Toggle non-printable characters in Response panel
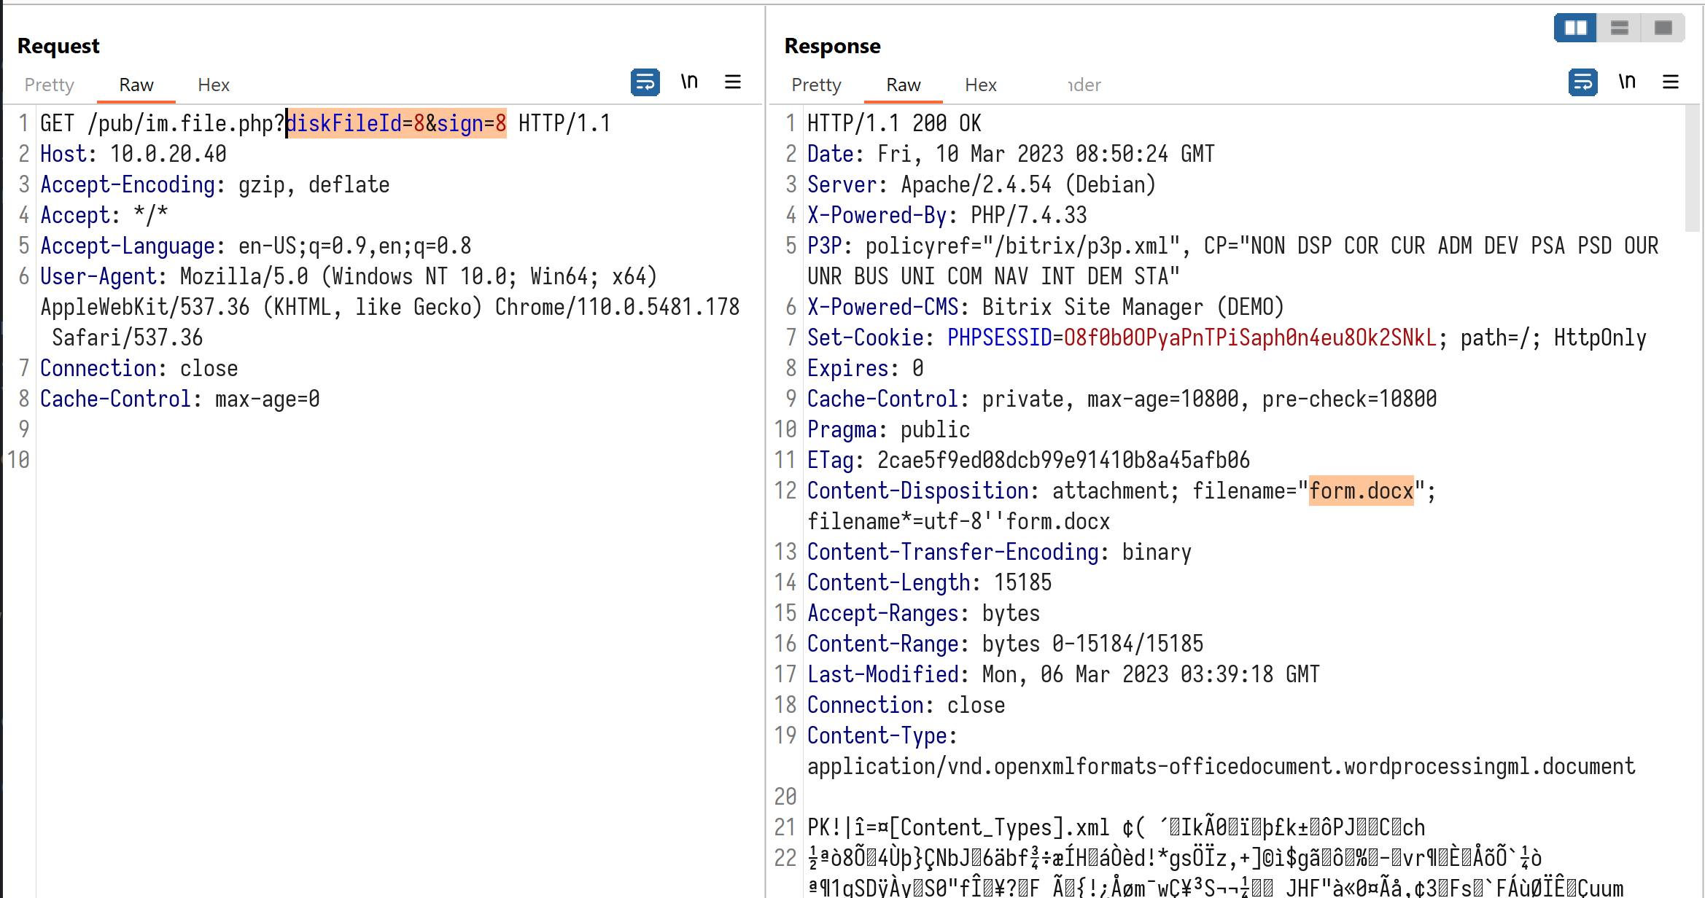The height and width of the screenshot is (898, 1705). coord(1627,82)
